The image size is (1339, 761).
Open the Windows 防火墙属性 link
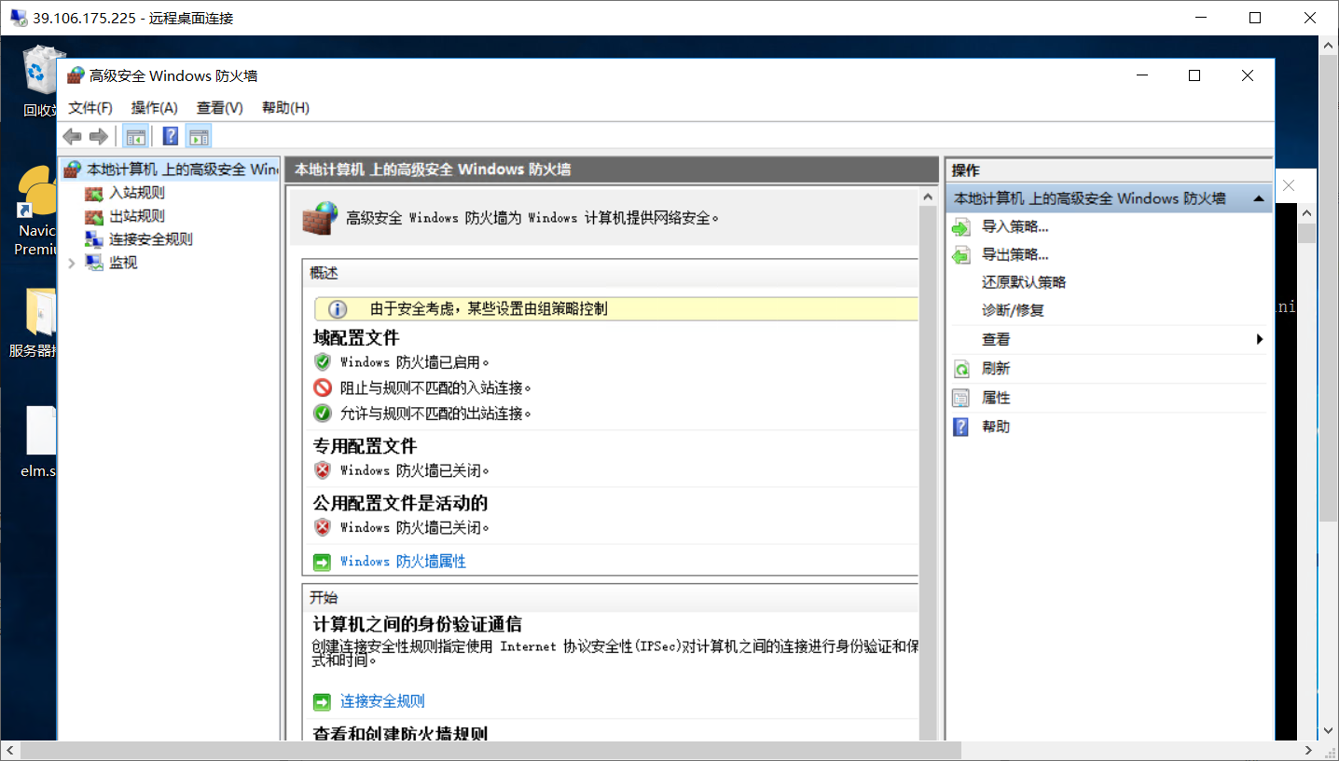click(x=400, y=561)
